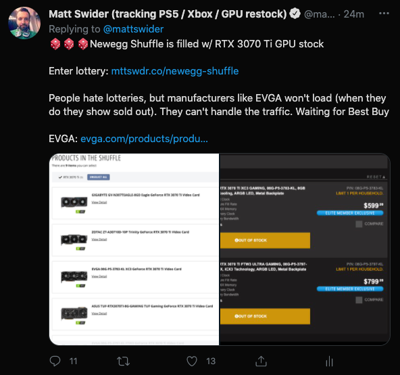Toggle COMPARE checkbox for $799 card
This screenshot has width=400, height=375.
pyautogui.click(x=359, y=300)
